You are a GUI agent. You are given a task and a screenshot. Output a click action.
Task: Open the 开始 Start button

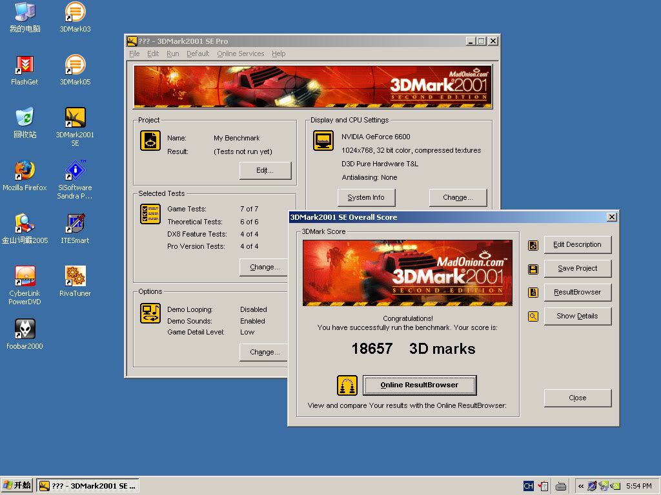pos(17,486)
